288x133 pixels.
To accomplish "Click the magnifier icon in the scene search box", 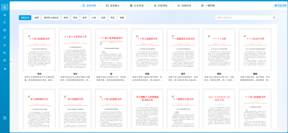I will coord(274,18).
